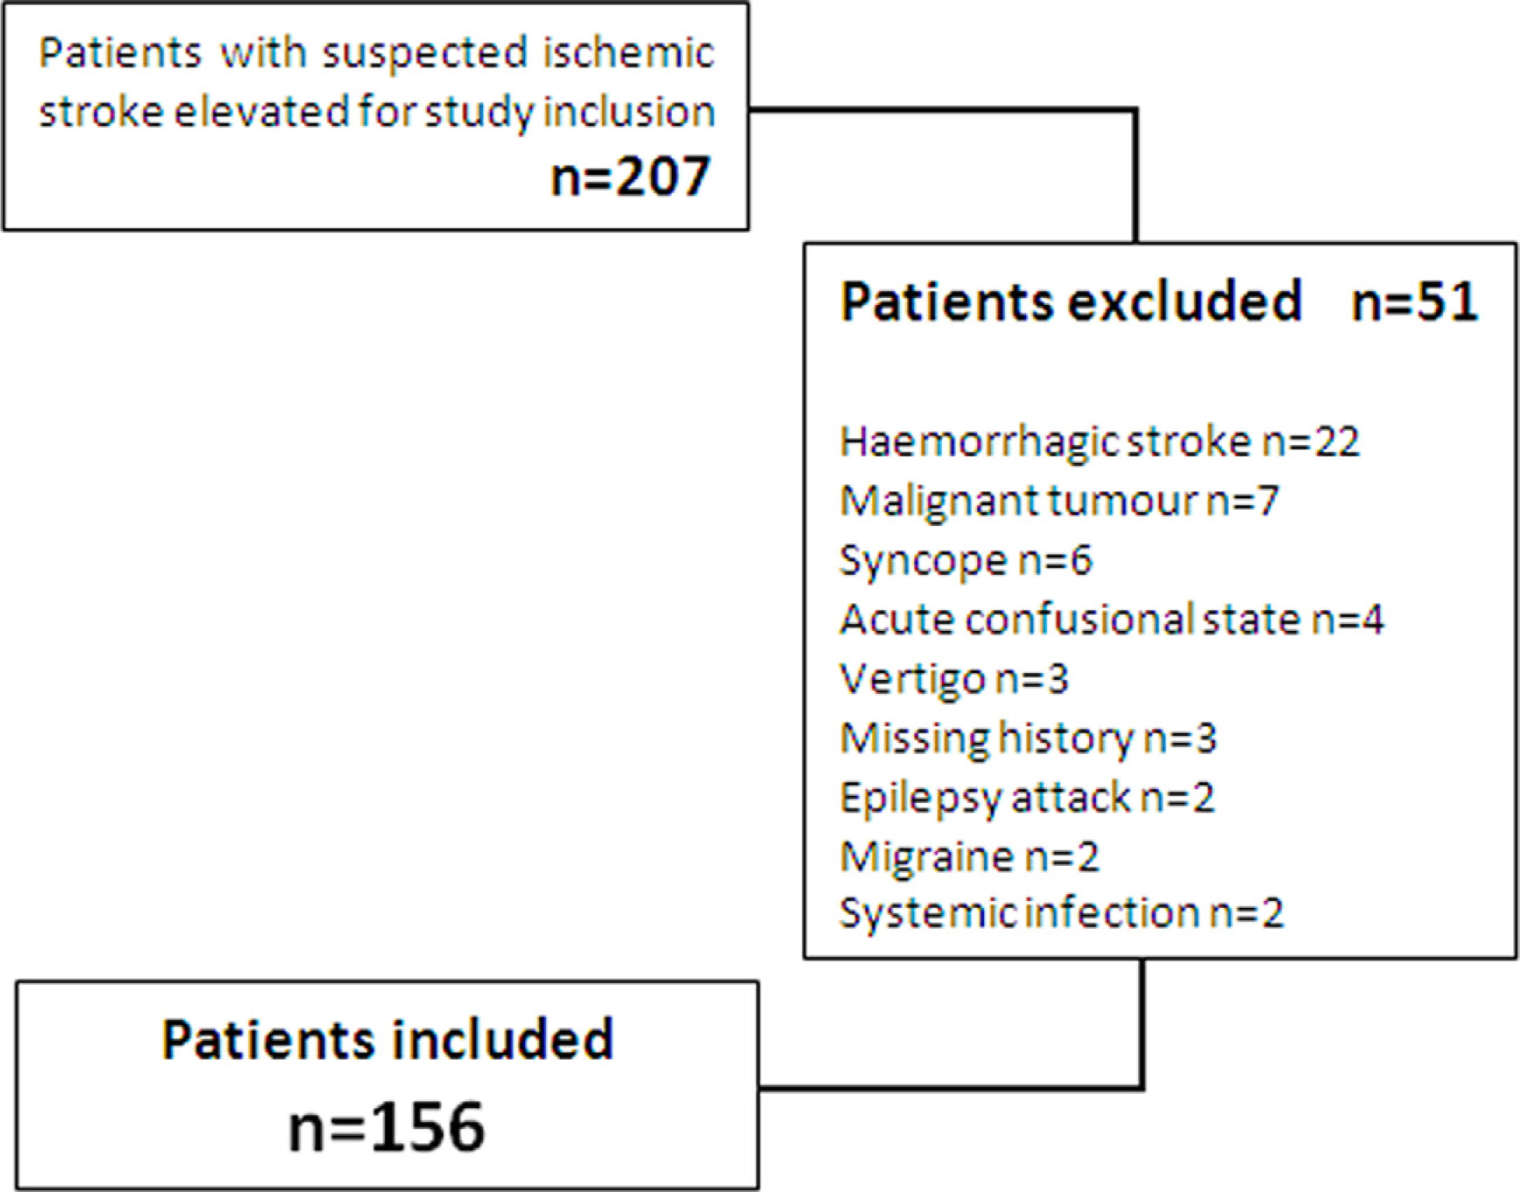The width and height of the screenshot is (1520, 1192).
Task: Select the 'Missing history n=3' entry
Action: [1028, 738]
